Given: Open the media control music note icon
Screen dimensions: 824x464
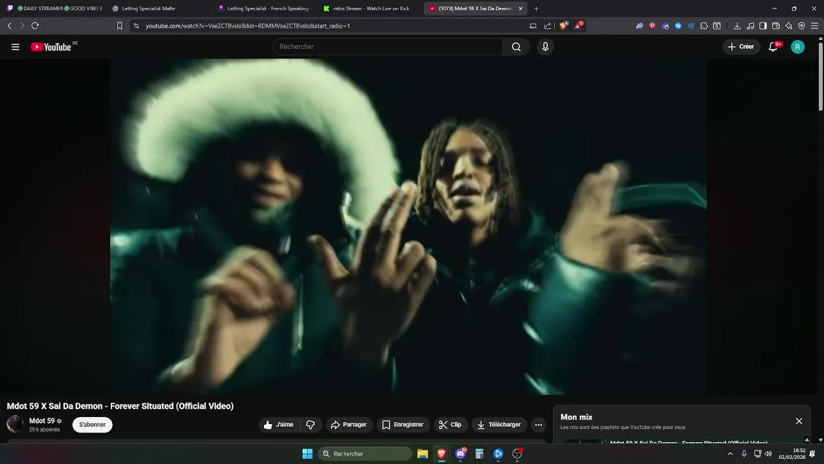Looking at the screenshot, I should click(750, 26).
